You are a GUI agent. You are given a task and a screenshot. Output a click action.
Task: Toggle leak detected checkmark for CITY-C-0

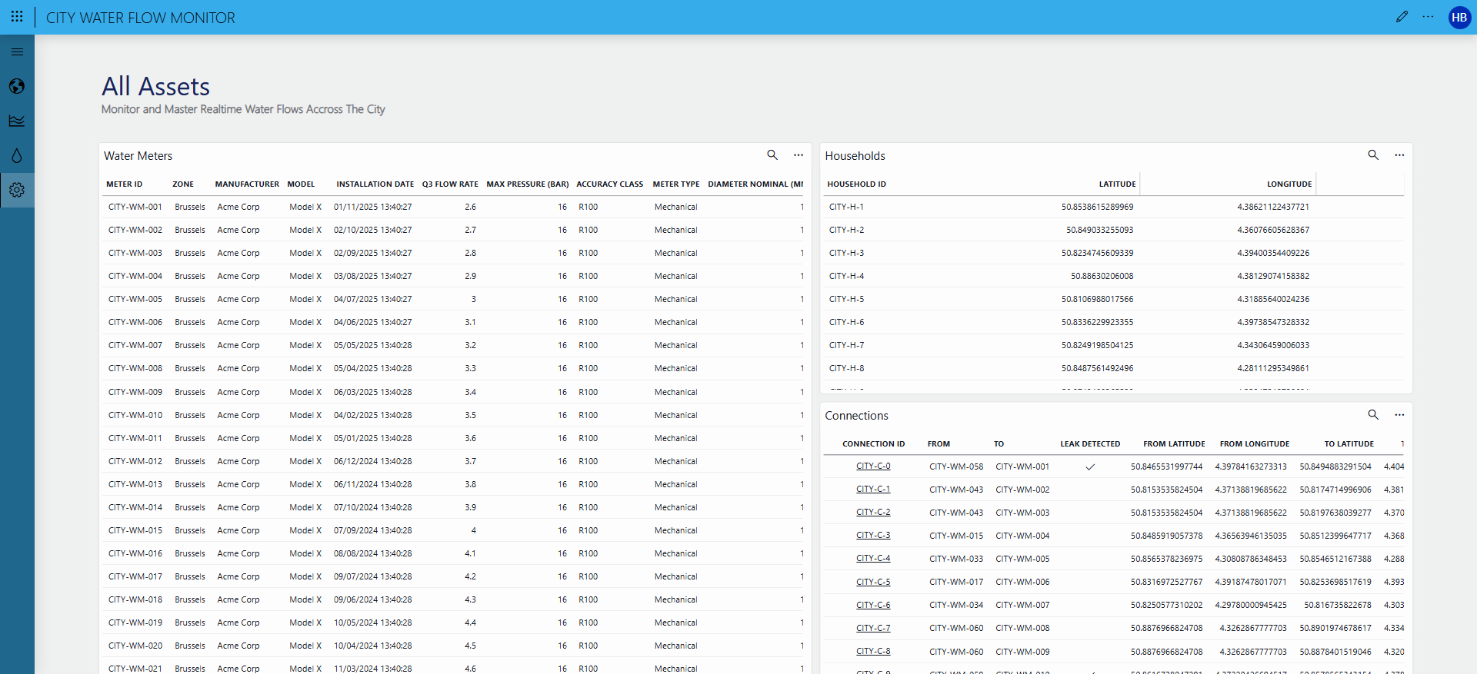click(1090, 466)
